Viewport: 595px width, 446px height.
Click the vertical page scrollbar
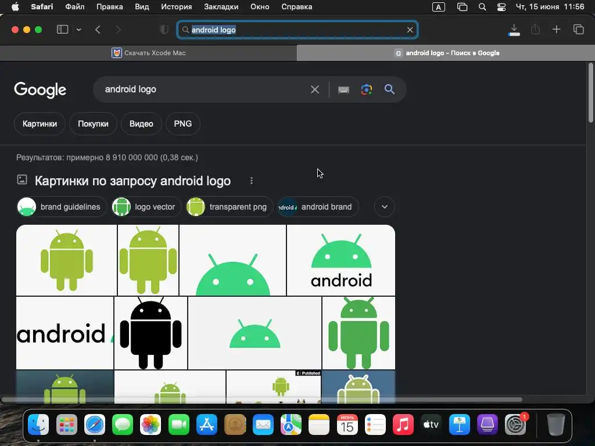click(590, 93)
